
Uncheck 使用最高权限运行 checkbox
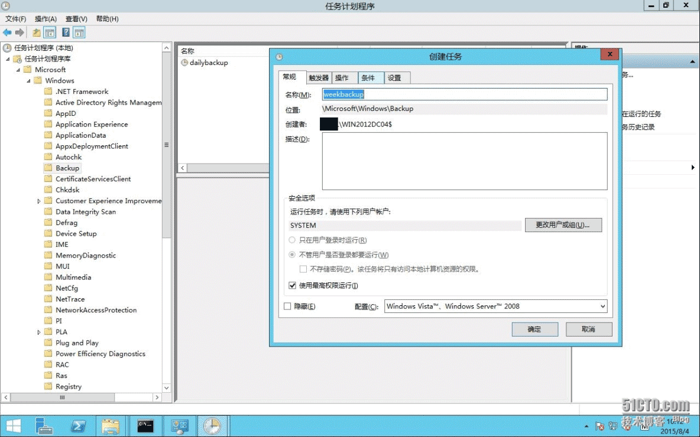point(292,285)
